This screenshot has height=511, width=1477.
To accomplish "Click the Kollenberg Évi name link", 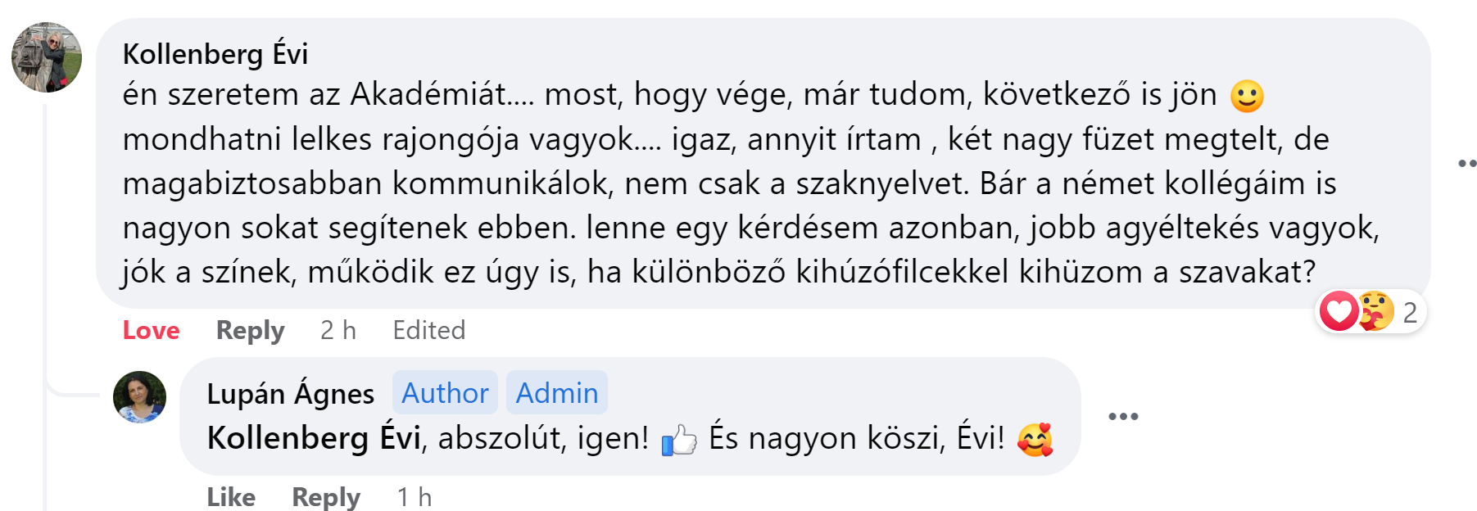I will (x=218, y=55).
